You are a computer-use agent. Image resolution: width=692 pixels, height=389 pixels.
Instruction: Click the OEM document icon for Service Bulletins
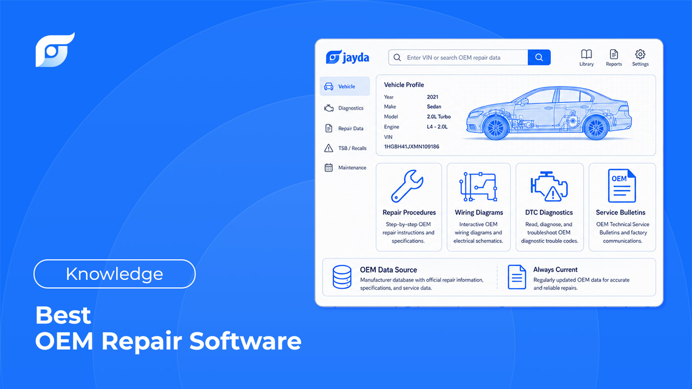coord(622,186)
